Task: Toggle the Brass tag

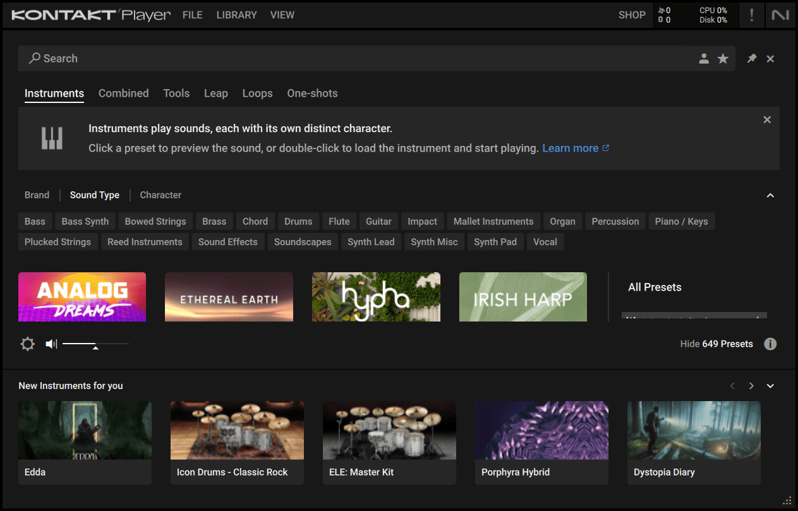Action: pyautogui.click(x=214, y=222)
